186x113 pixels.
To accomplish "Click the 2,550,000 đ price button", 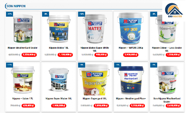I will coord(29,55).
